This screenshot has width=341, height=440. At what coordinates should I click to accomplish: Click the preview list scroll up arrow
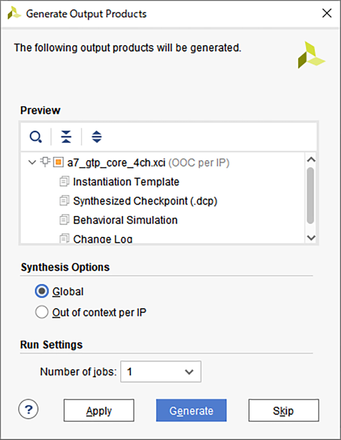[311, 160]
